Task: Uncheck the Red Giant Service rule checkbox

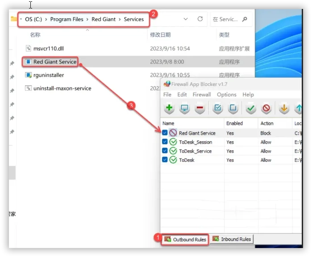Action: click(x=165, y=133)
